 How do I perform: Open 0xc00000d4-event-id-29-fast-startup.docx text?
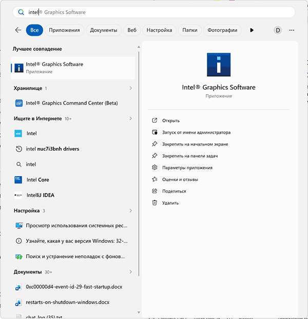coord(74,287)
